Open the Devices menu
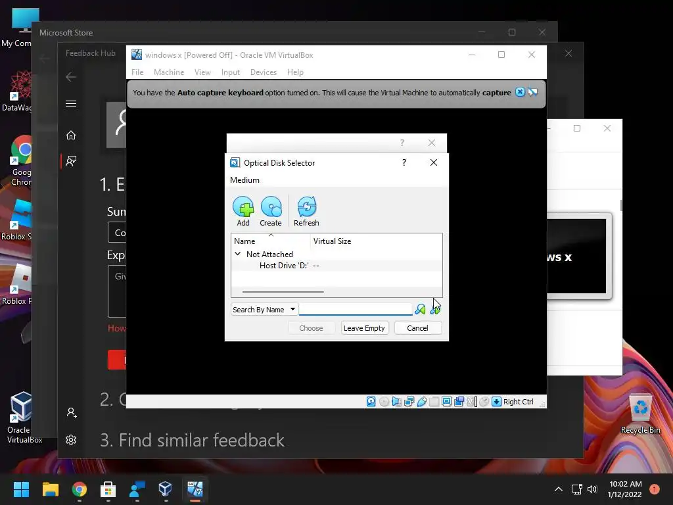Image resolution: width=673 pixels, height=505 pixels. coord(264,72)
